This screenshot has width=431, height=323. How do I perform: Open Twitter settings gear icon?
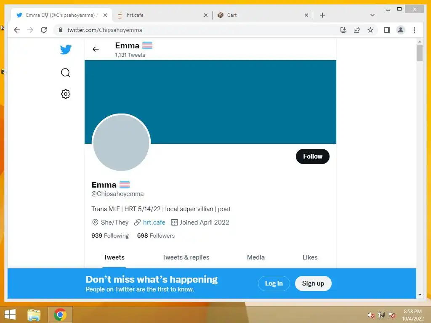65,94
